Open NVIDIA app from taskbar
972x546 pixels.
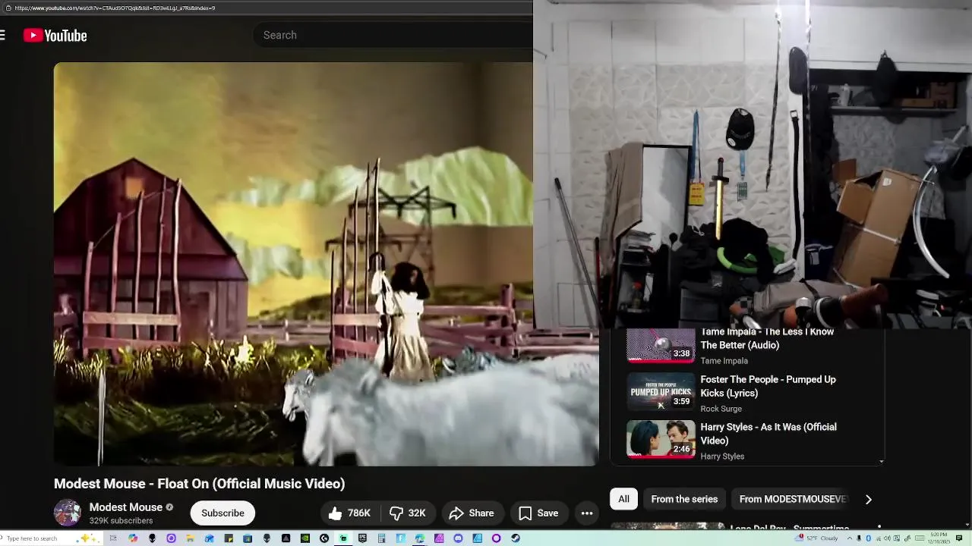coord(305,538)
